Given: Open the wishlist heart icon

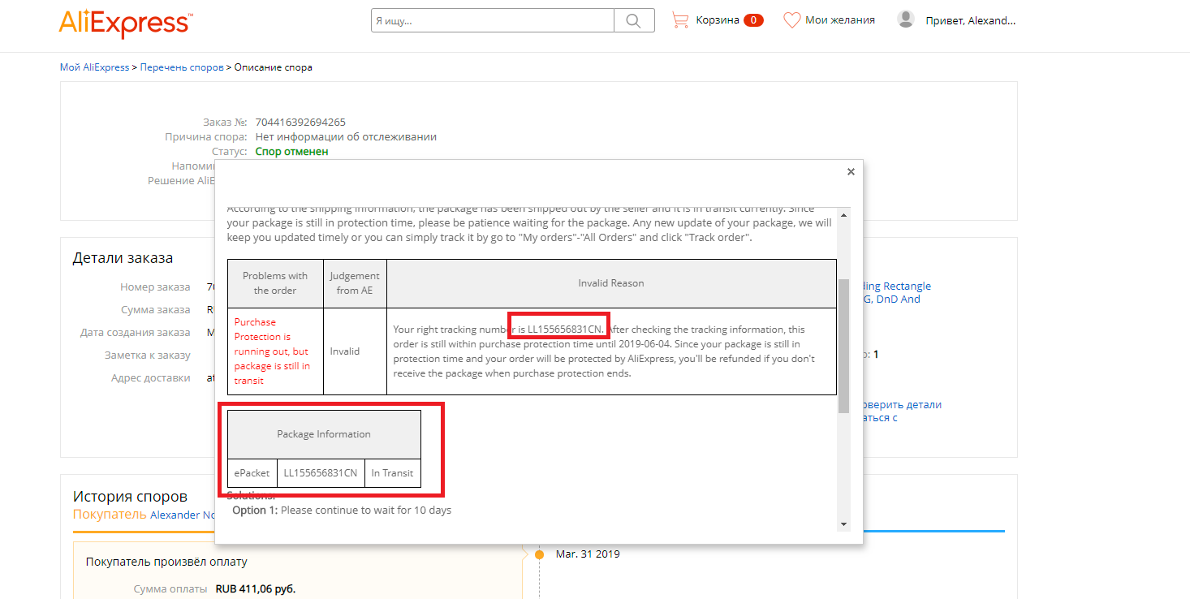Looking at the screenshot, I should tap(791, 20).
